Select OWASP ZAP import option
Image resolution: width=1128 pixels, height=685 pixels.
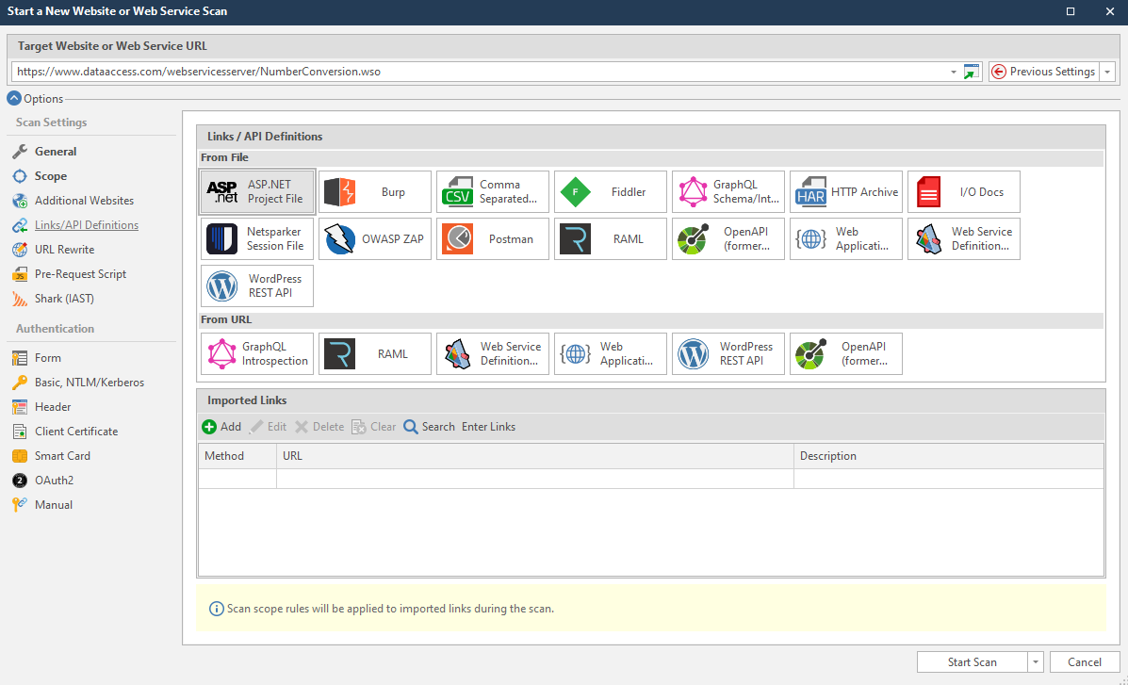374,239
